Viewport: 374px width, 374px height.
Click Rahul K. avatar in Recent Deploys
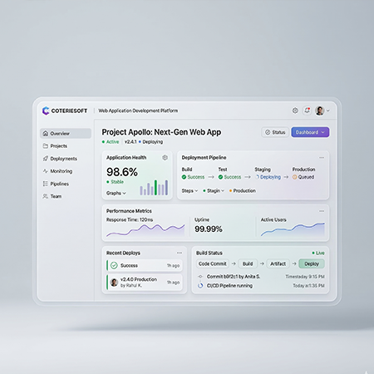[x=114, y=283]
